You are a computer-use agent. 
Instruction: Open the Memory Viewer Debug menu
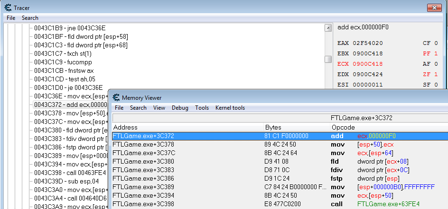click(x=180, y=108)
